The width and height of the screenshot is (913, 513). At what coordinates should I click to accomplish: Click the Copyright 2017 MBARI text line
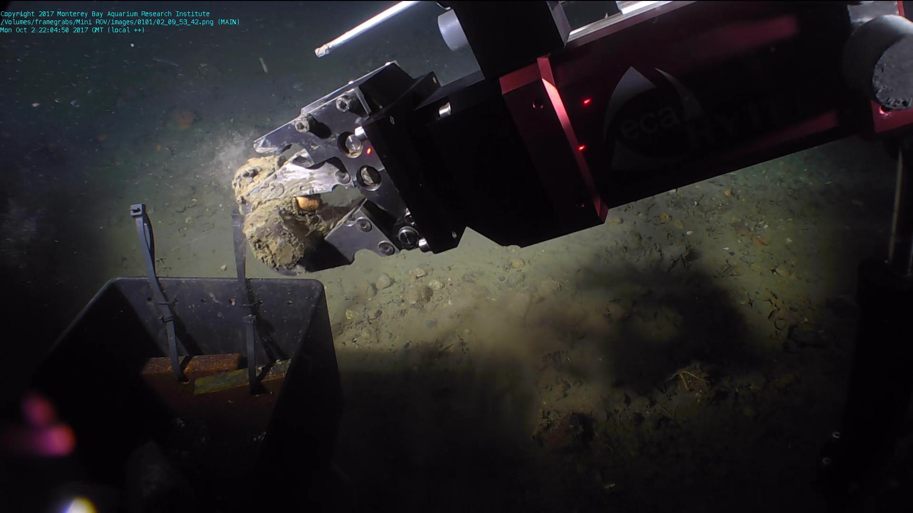105,14
